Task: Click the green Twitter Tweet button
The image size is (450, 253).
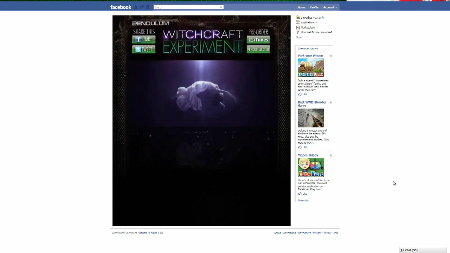Action: [x=144, y=50]
